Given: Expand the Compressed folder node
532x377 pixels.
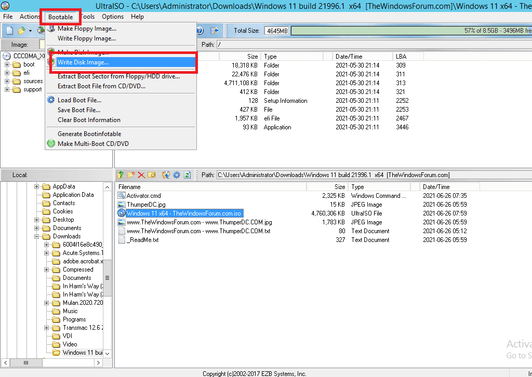Looking at the screenshot, I should 46,270.
